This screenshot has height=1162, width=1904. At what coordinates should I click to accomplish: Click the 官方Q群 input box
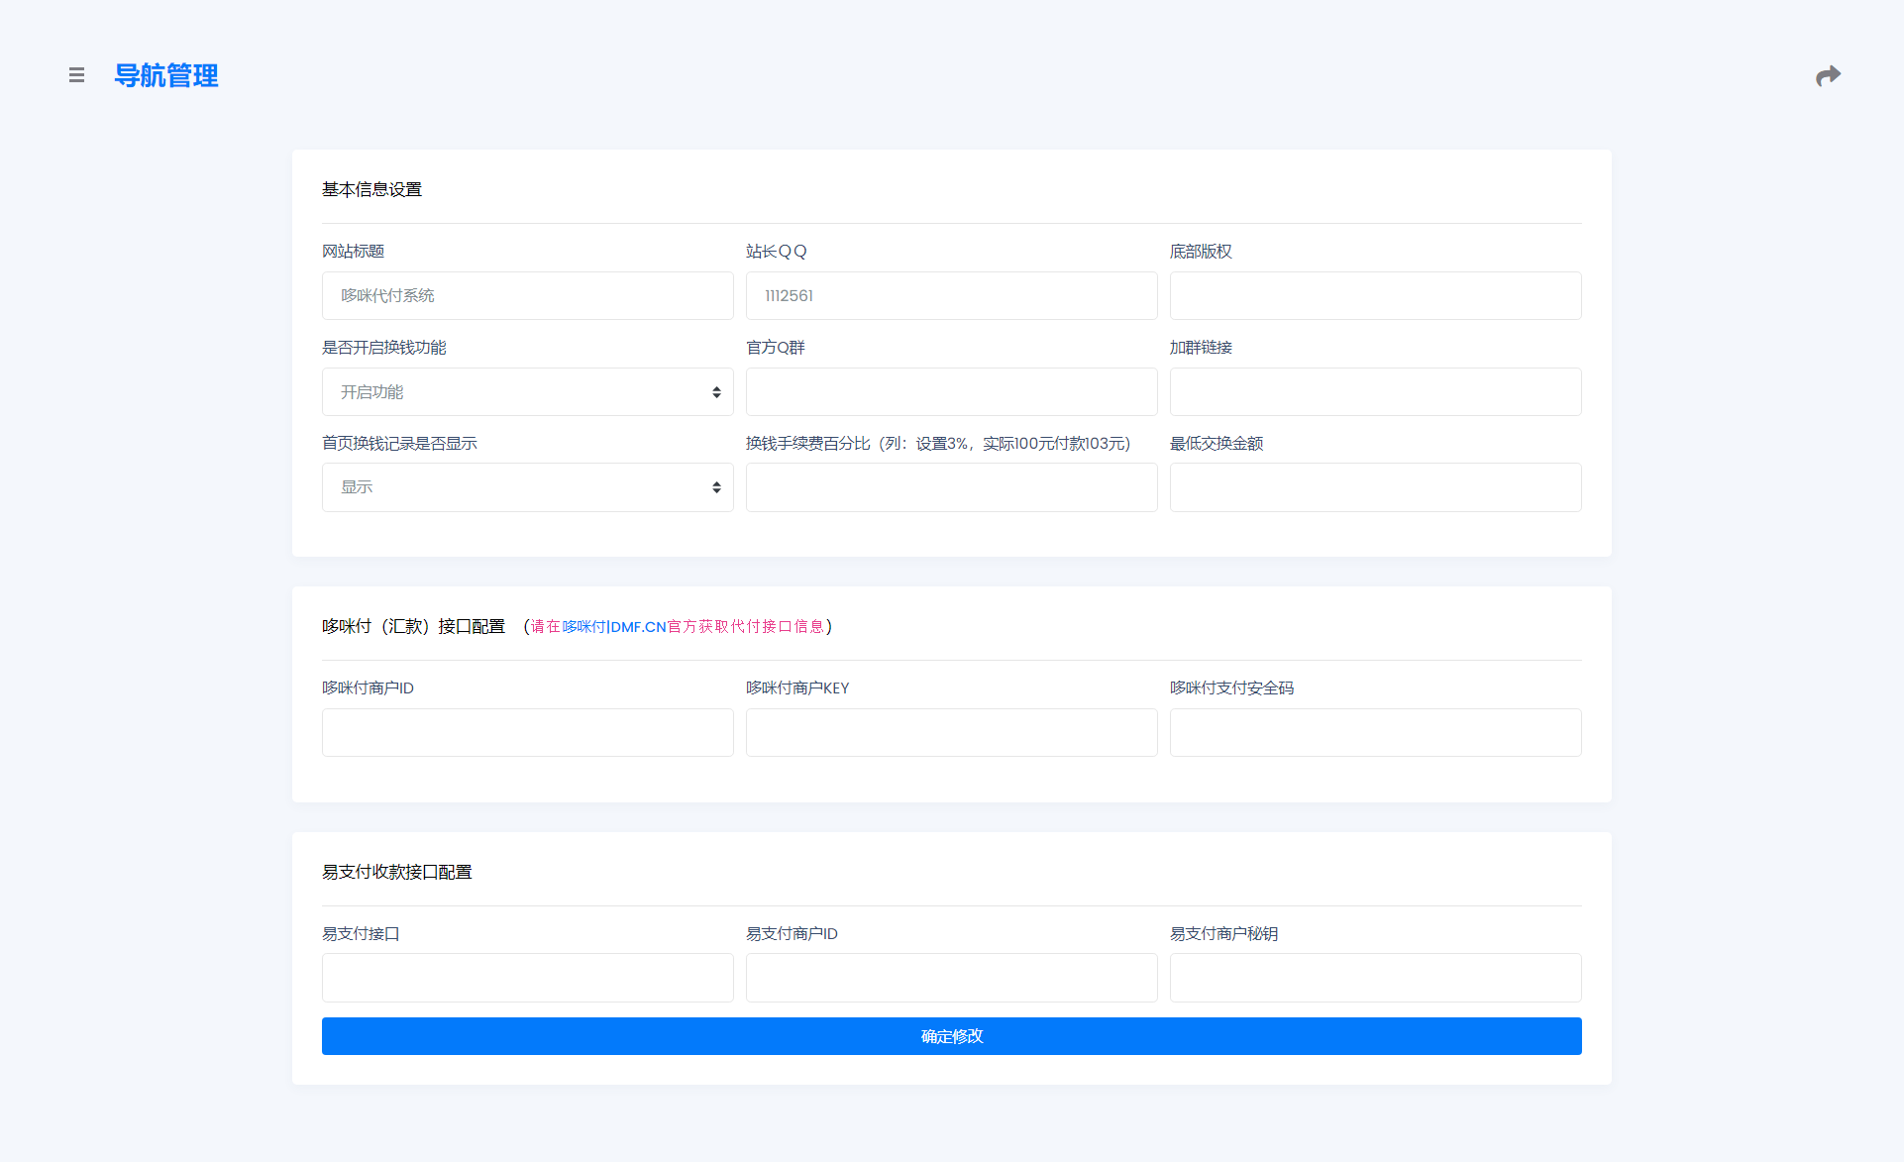(951, 392)
